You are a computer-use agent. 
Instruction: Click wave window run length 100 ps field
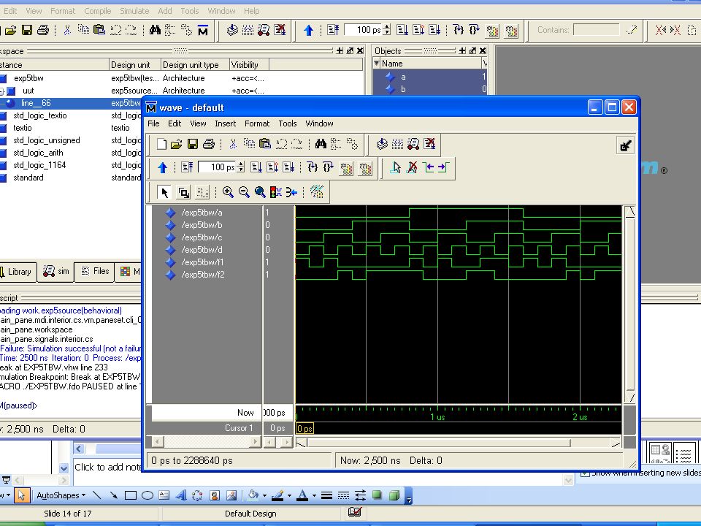[218, 168]
